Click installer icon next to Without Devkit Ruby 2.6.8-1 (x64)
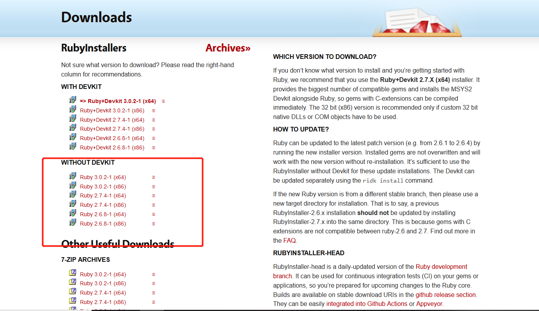The width and height of the screenshot is (539, 311). 73,213
